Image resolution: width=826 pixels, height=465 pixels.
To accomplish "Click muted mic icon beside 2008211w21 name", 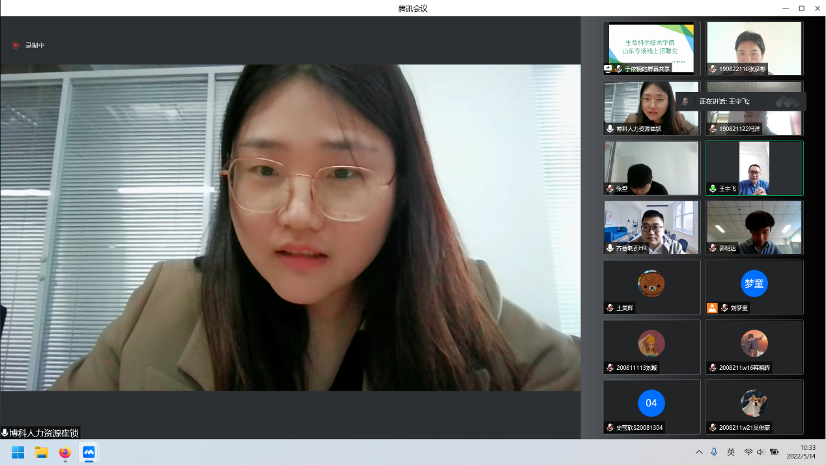I will point(713,428).
